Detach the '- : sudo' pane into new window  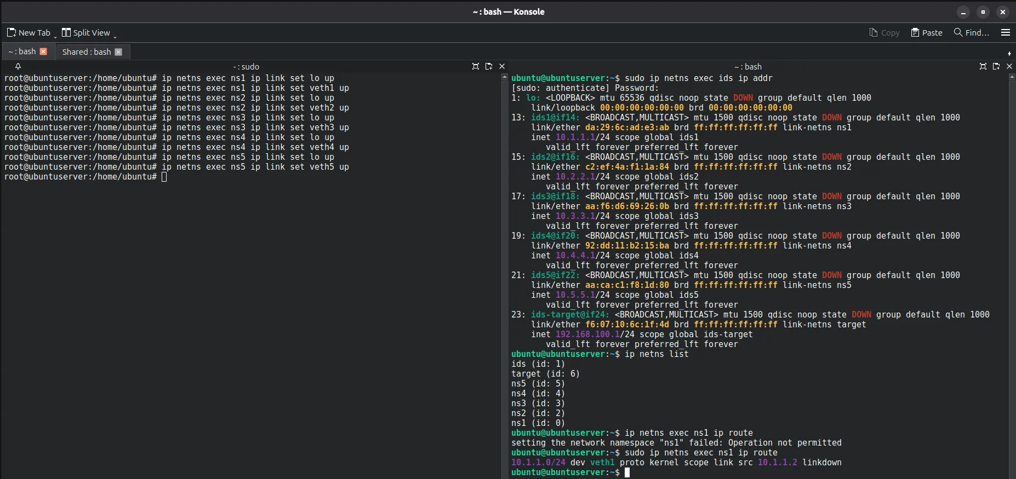click(489, 66)
